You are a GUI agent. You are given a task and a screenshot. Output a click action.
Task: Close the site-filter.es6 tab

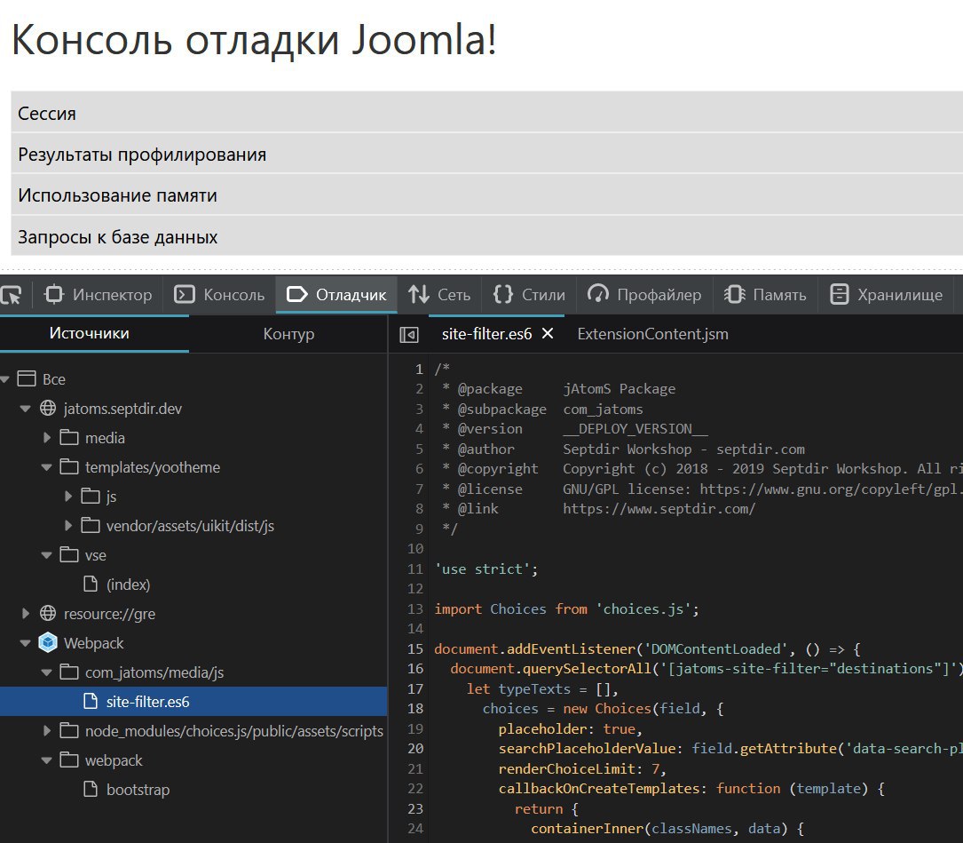tap(548, 334)
